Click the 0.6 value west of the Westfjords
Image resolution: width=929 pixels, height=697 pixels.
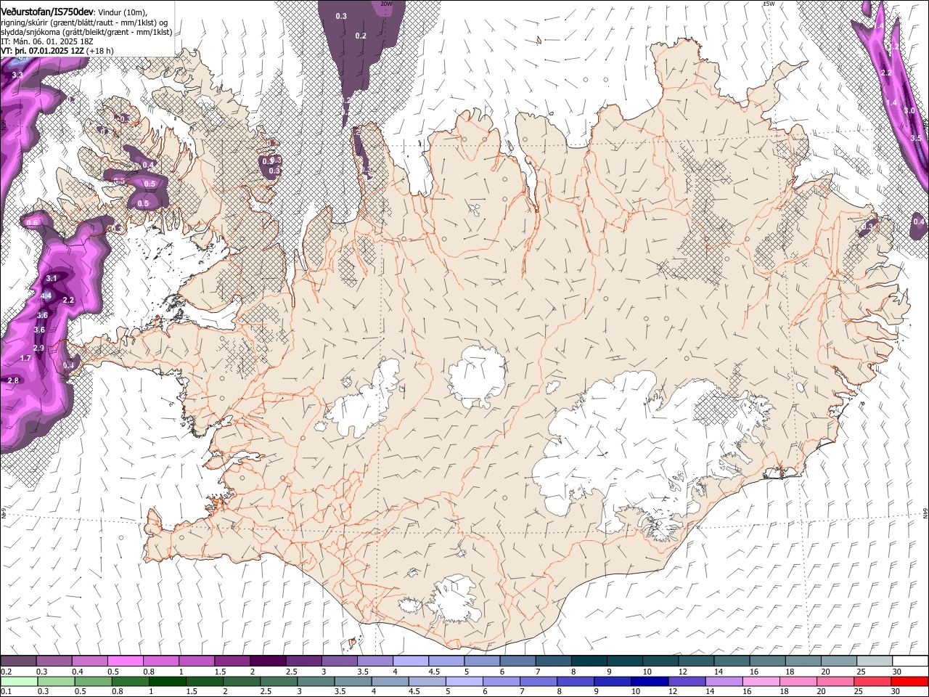(x=32, y=223)
